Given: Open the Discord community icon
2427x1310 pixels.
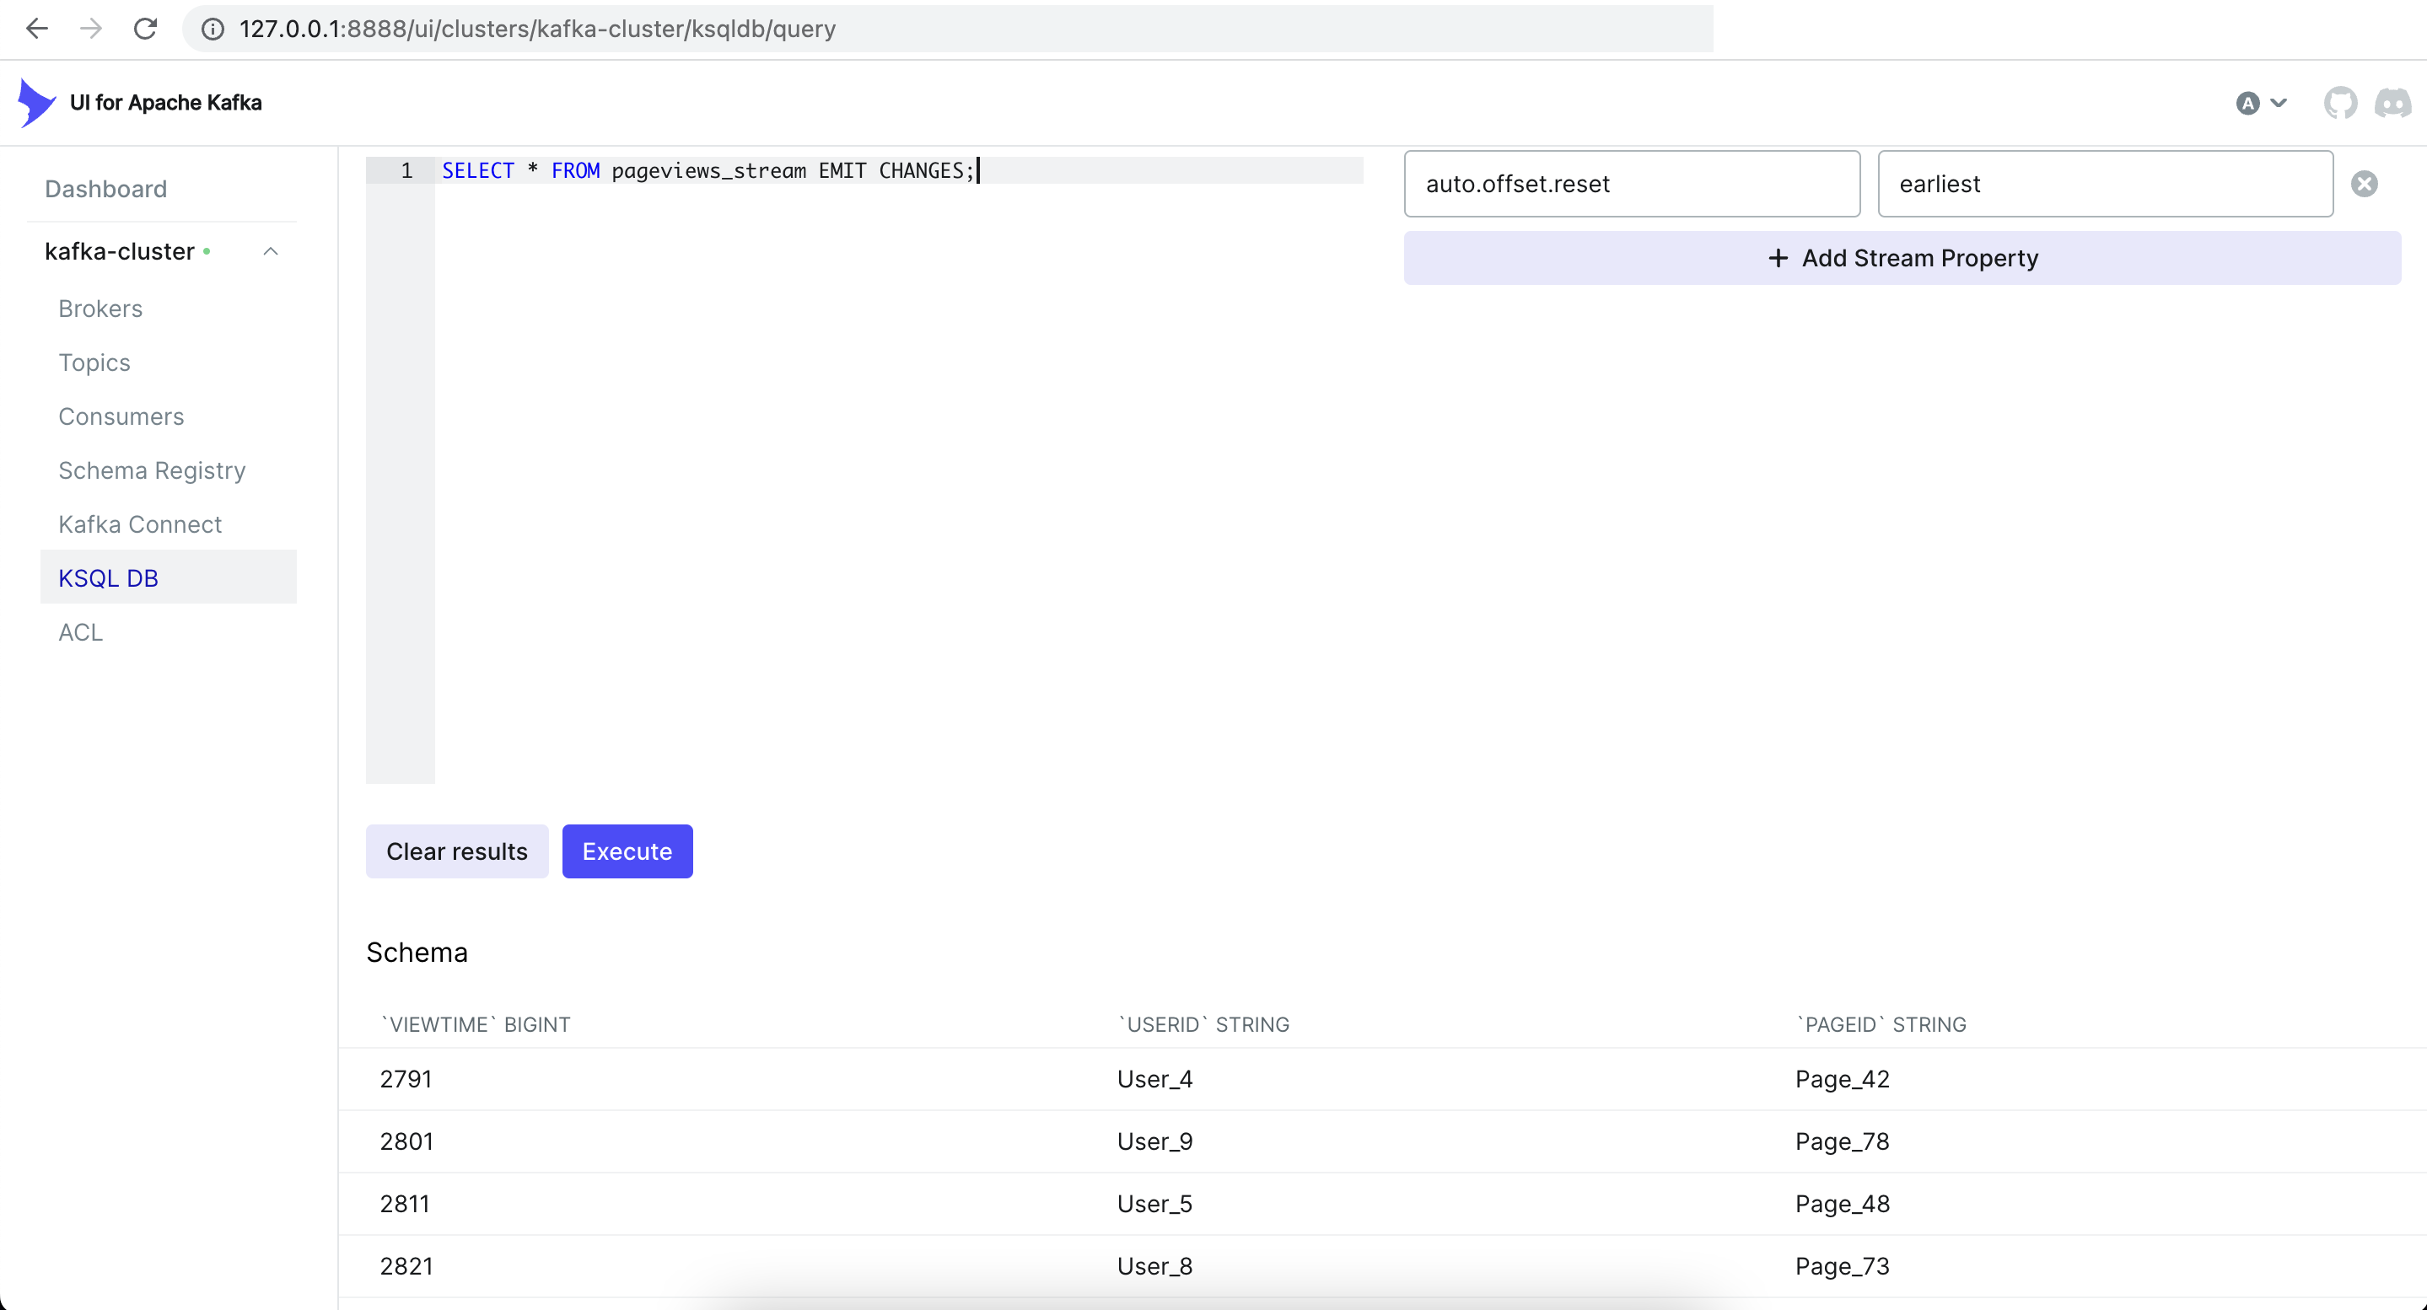Looking at the screenshot, I should click(x=2392, y=103).
